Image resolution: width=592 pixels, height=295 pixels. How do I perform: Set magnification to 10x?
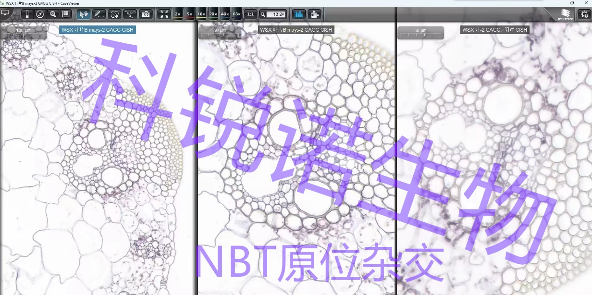coord(201,14)
